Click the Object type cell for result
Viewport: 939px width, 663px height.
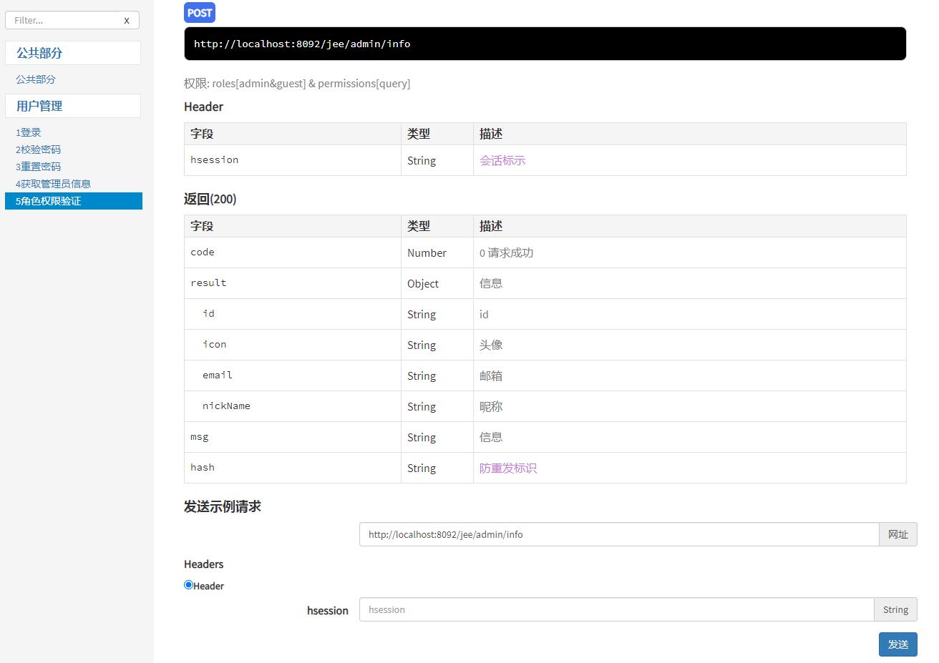pyautogui.click(x=437, y=283)
